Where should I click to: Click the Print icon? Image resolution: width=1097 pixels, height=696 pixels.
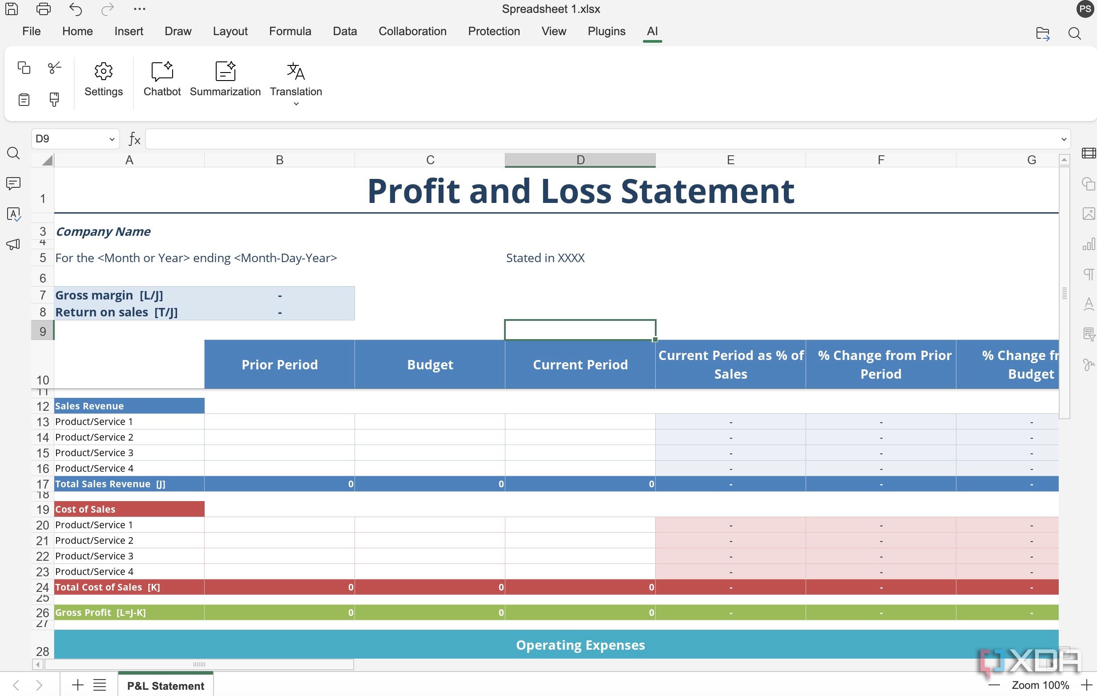[43, 8]
